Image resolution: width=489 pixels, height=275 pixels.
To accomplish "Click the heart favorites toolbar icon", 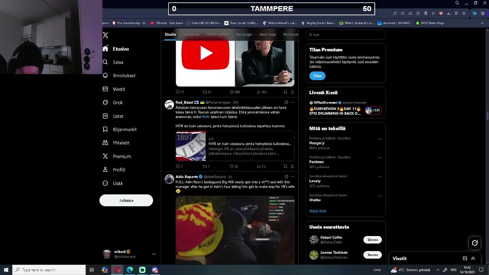I will 441,13.
